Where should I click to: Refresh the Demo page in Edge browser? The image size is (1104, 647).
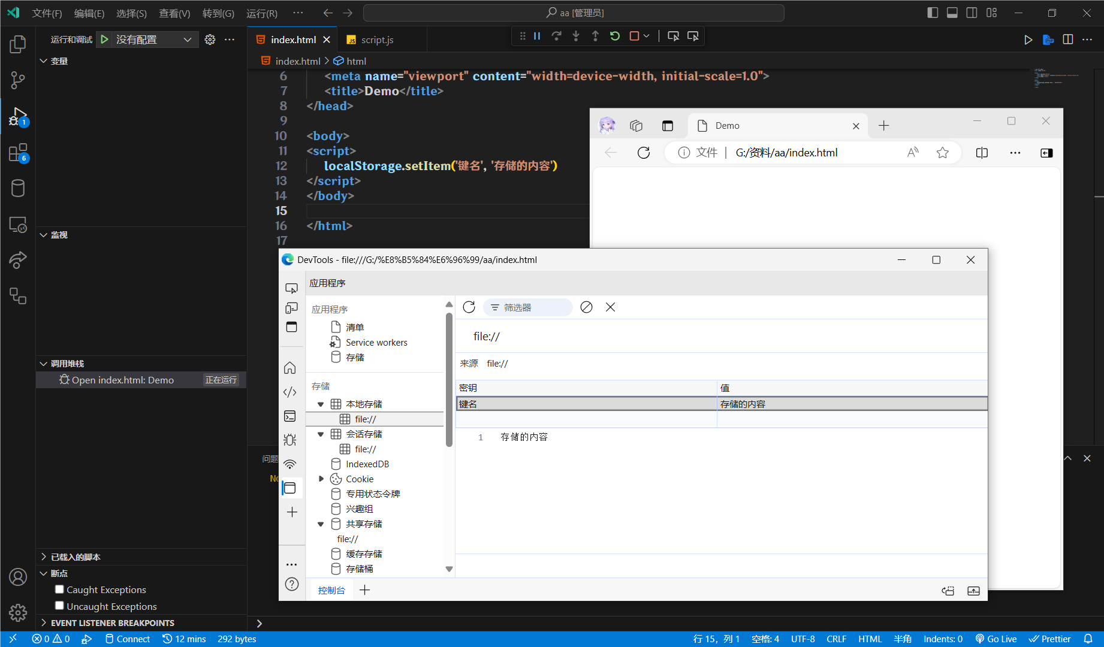[644, 153]
